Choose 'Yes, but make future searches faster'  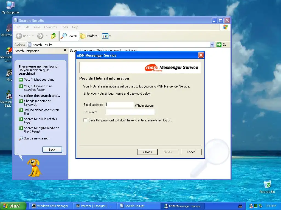click(x=35, y=88)
